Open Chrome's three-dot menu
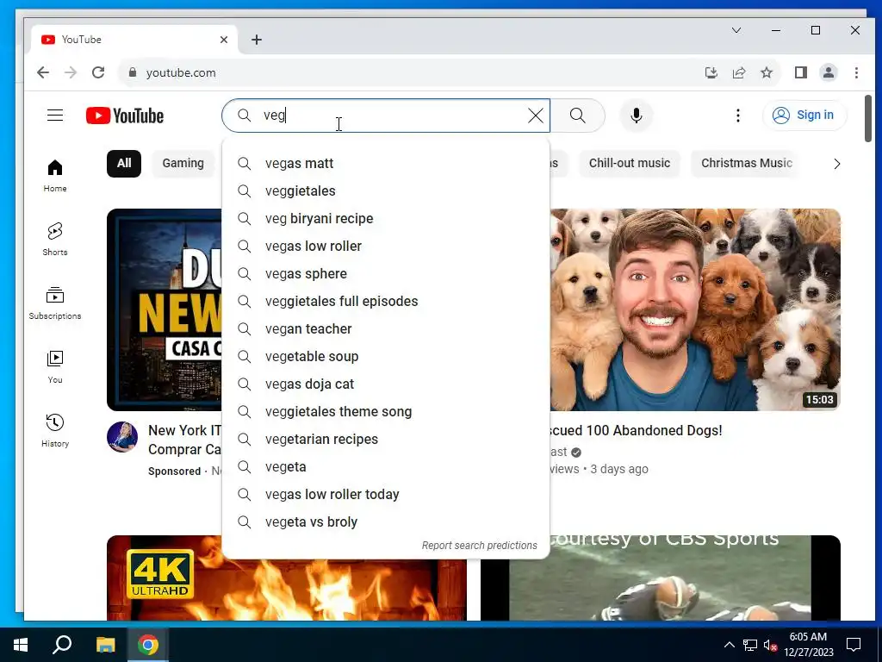Image resolution: width=882 pixels, height=662 pixels. click(x=856, y=72)
